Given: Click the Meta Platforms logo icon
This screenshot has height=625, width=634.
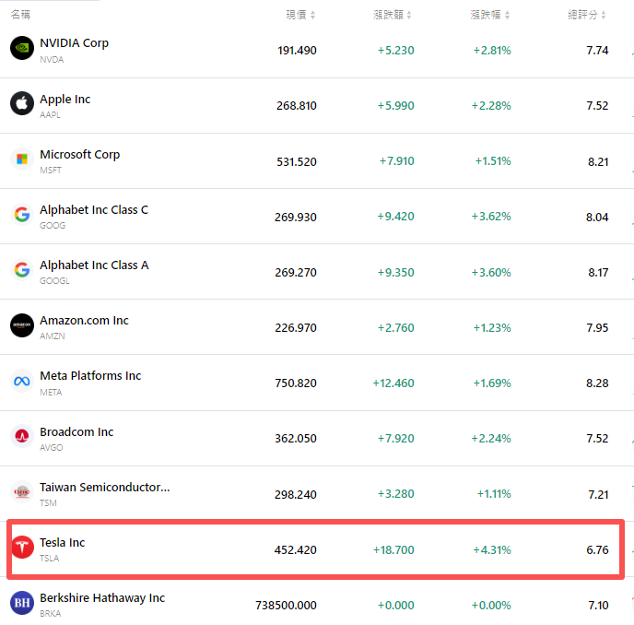Looking at the screenshot, I should pyautogui.click(x=22, y=381).
